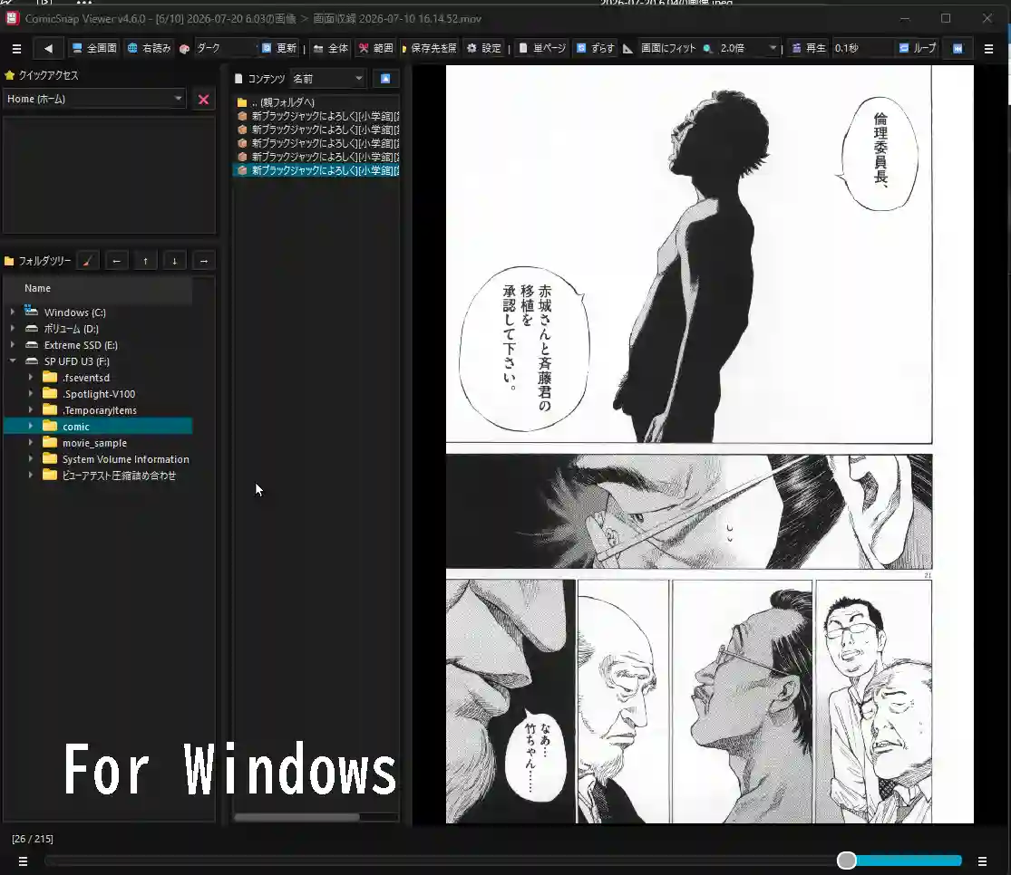Click the down arrow folder tree button
Screen dimensions: 1011x875
(175, 261)
